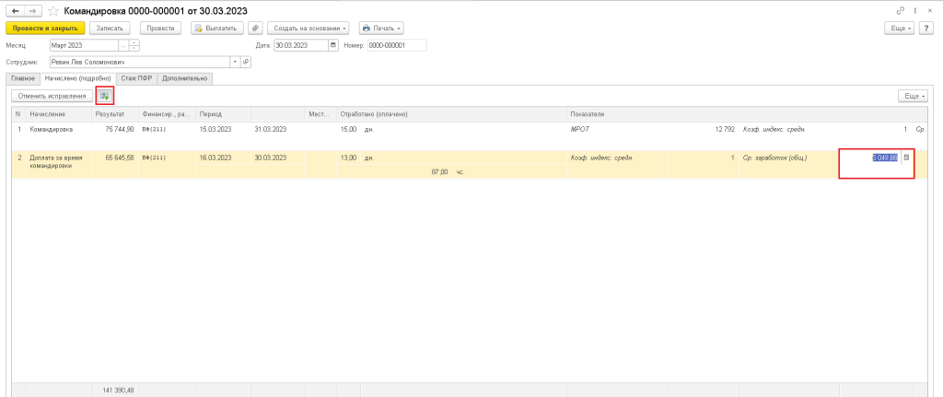Open the Дополнительно tab
943x397 pixels.
pos(184,78)
